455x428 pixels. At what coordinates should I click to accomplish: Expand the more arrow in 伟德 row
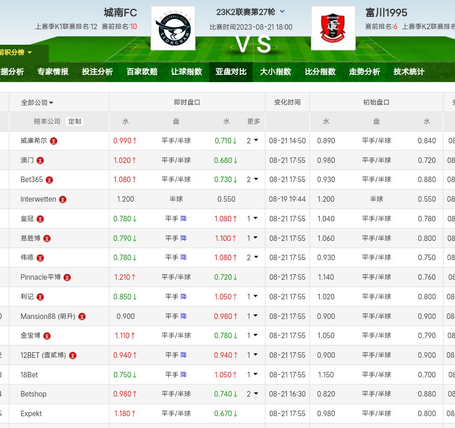252,257
